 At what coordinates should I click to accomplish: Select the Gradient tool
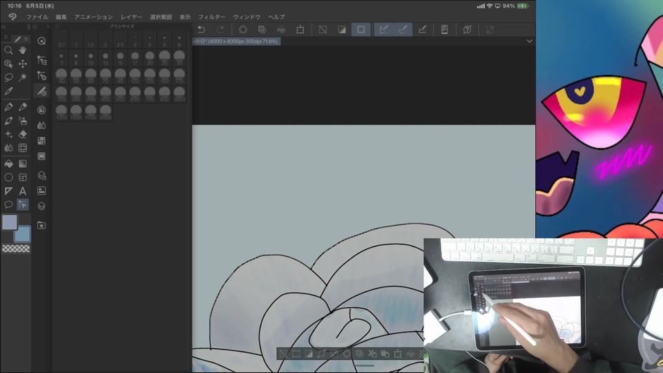tap(23, 164)
